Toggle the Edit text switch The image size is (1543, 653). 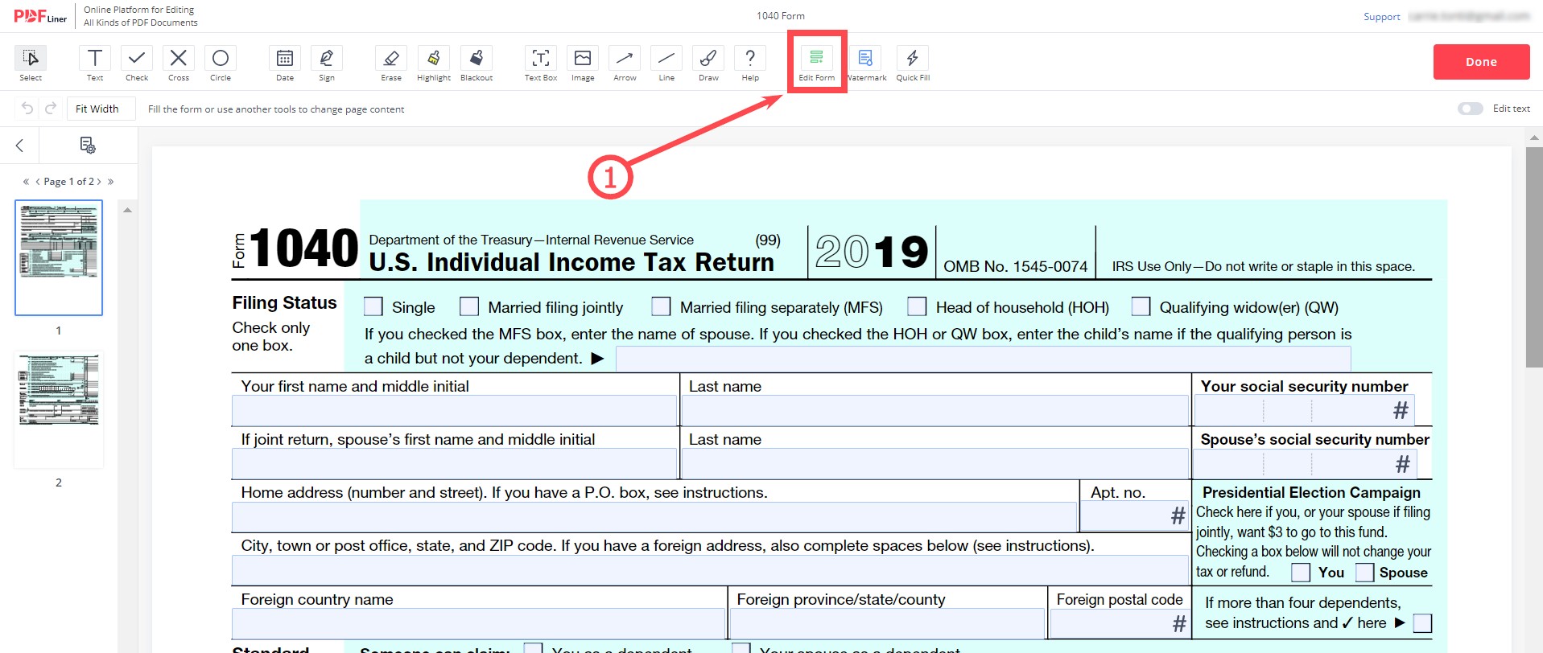click(1470, 109)
